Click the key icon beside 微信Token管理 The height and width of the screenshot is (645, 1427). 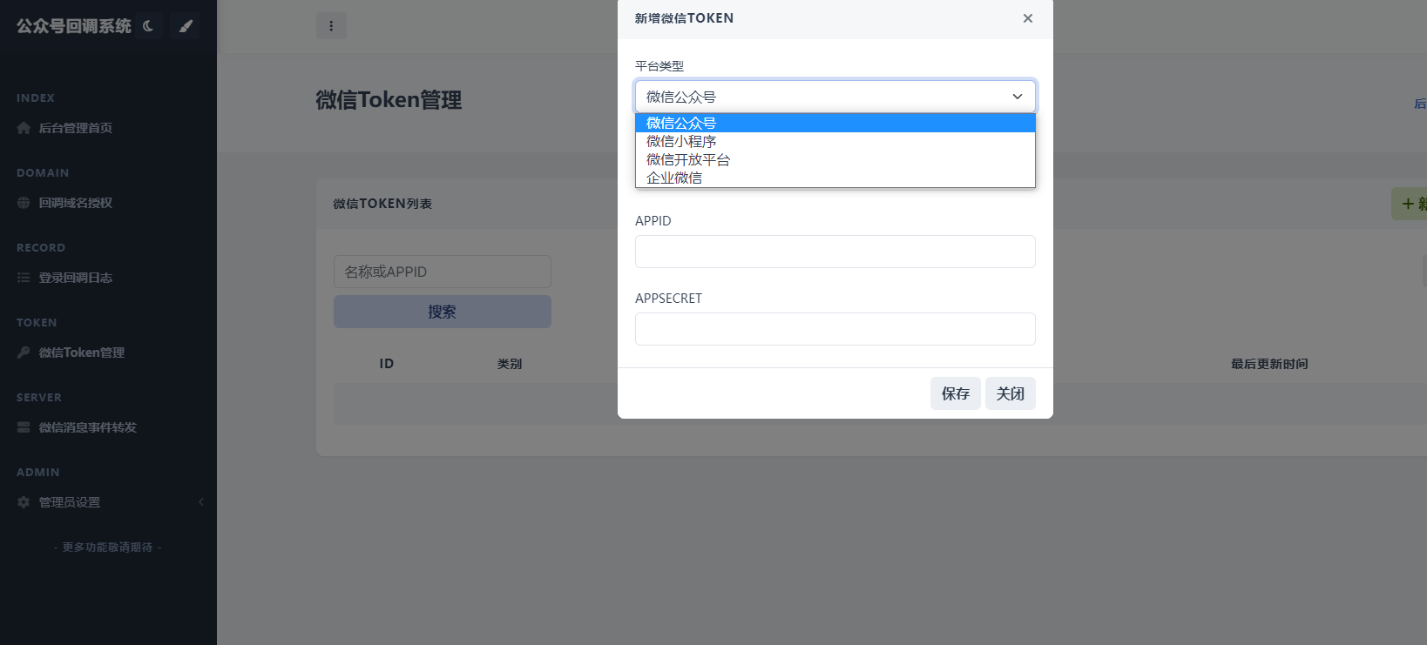24,353
